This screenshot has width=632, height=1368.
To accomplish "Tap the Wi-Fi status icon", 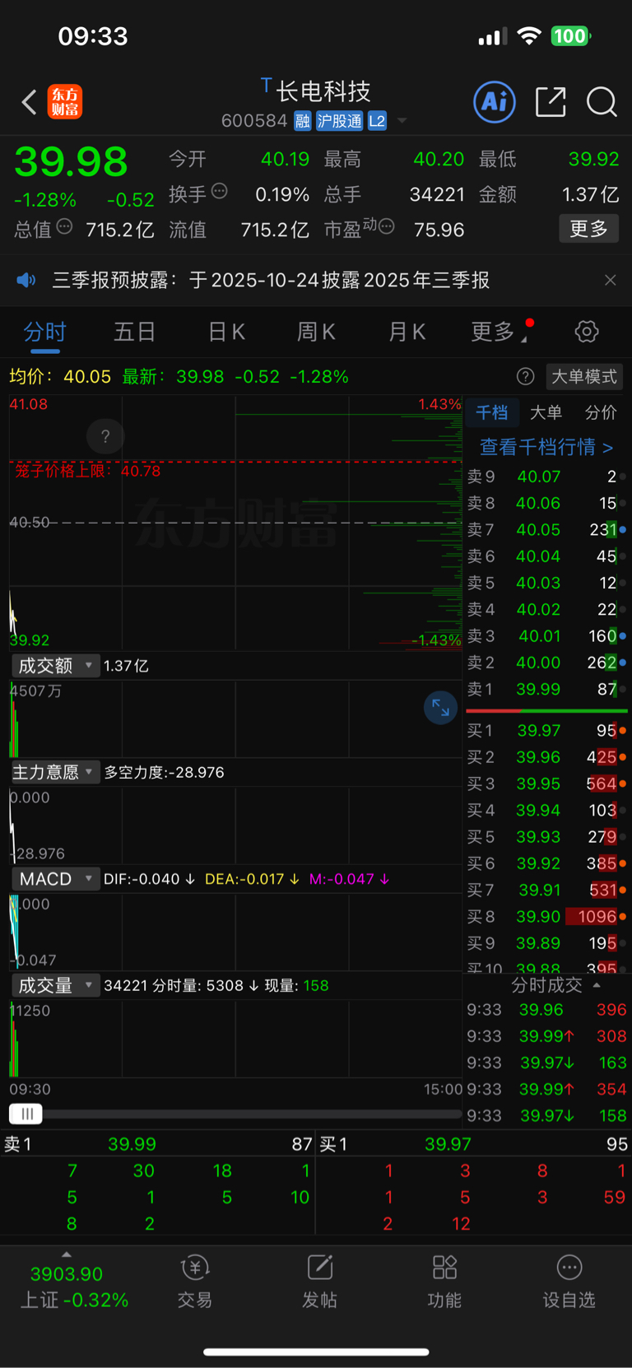I will [529, 36].
